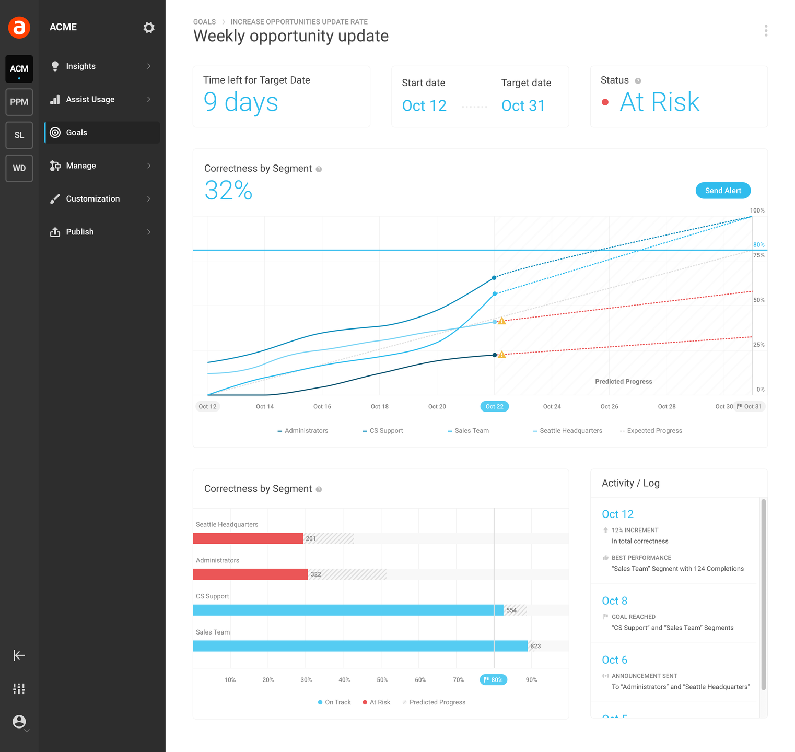Image resolution: width=795 pixels, height=752 pixels.
Task: Click help icon beside chart Correctness by Segment
Action: [319, 169]
